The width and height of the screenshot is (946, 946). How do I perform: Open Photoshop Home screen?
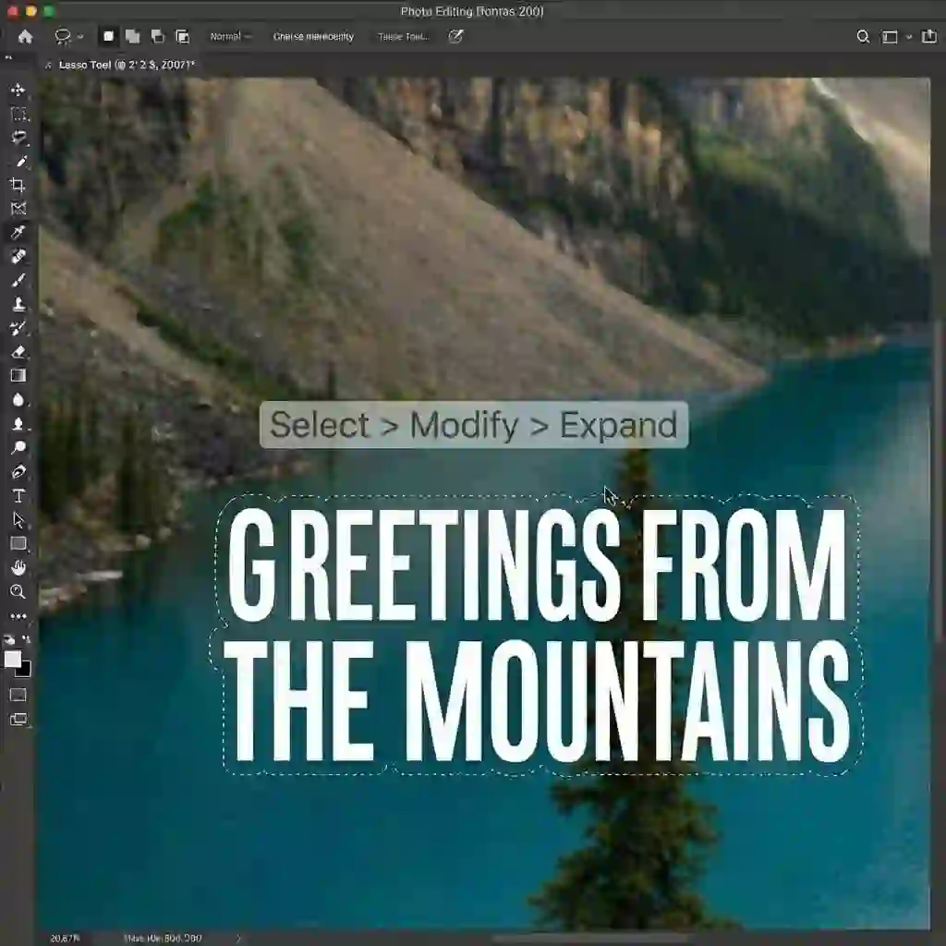click(25, 37)
